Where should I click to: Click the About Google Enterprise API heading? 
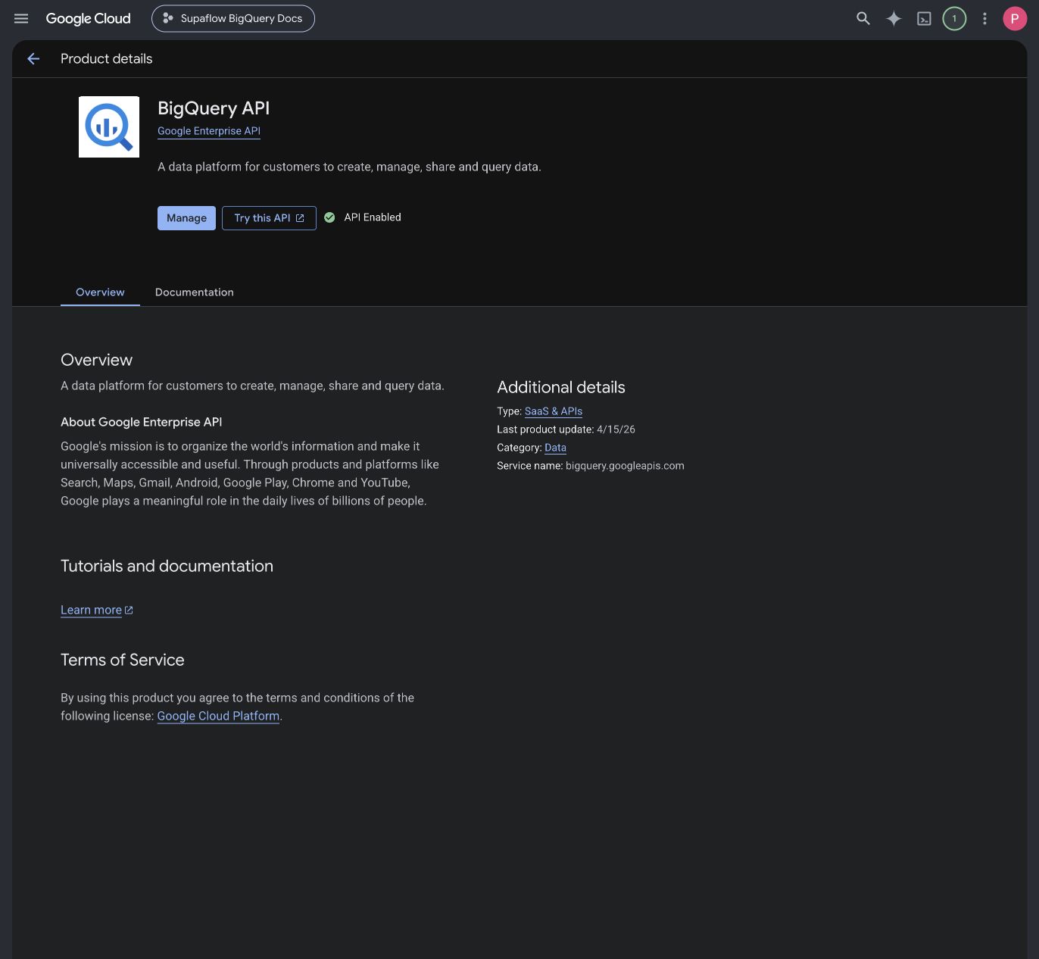(141, 422)
